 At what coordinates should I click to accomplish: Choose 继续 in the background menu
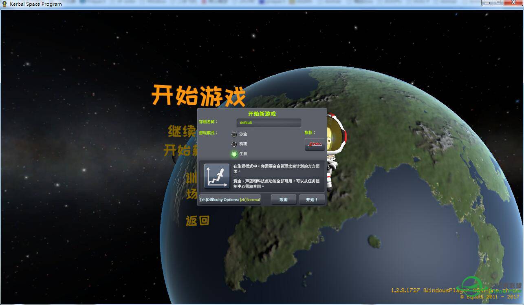coord(182,131)
